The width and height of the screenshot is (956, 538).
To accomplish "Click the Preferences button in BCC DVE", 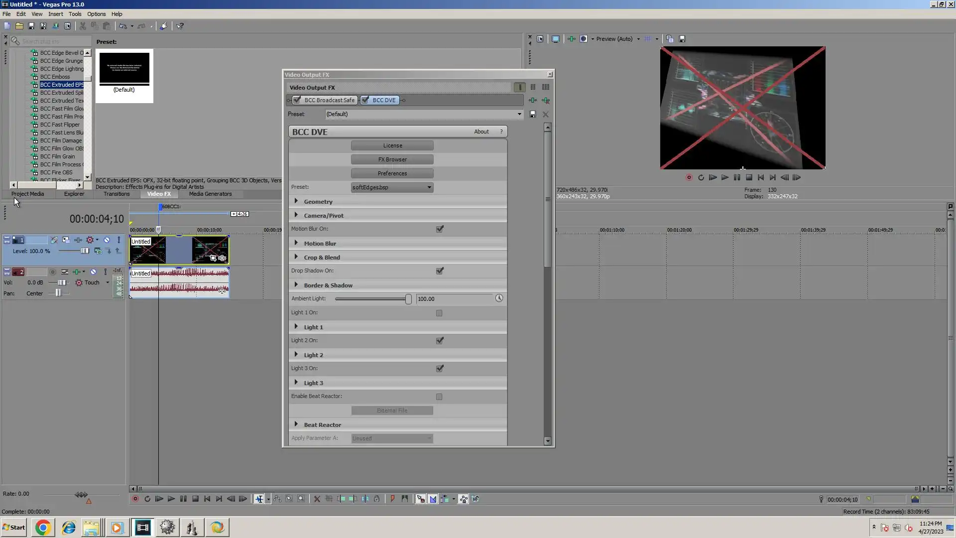I will [392, 173].
